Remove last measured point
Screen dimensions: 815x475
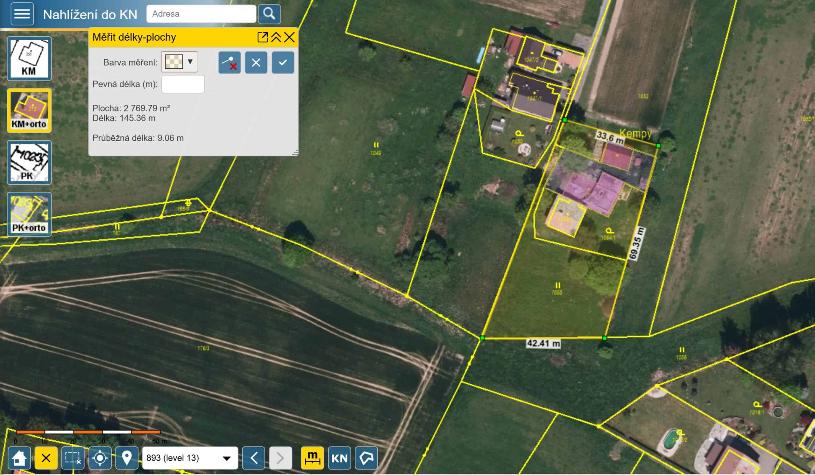click(229, 62)
